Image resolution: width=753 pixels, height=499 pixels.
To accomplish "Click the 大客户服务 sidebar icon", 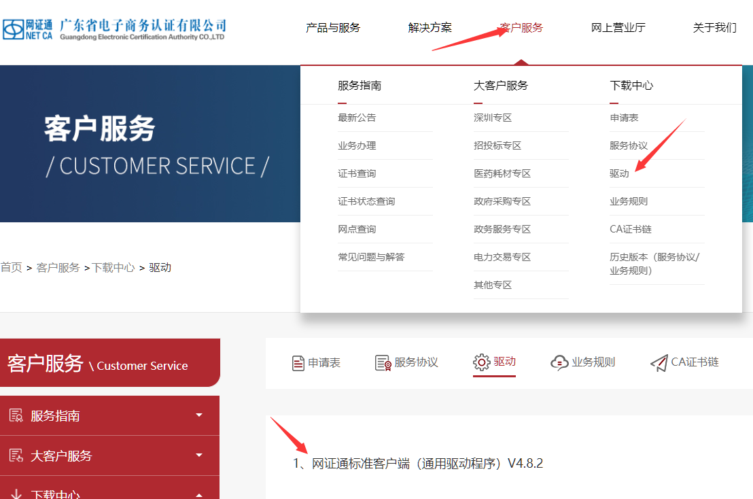I will [x=16, y=455].
